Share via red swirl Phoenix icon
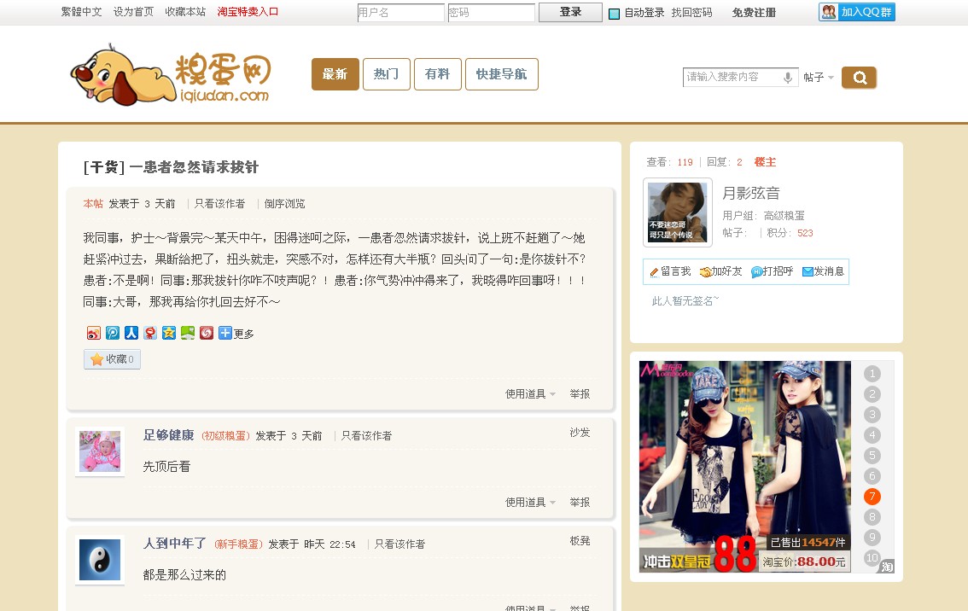Screen dimensions: 968x611 (x=207, y=334)
